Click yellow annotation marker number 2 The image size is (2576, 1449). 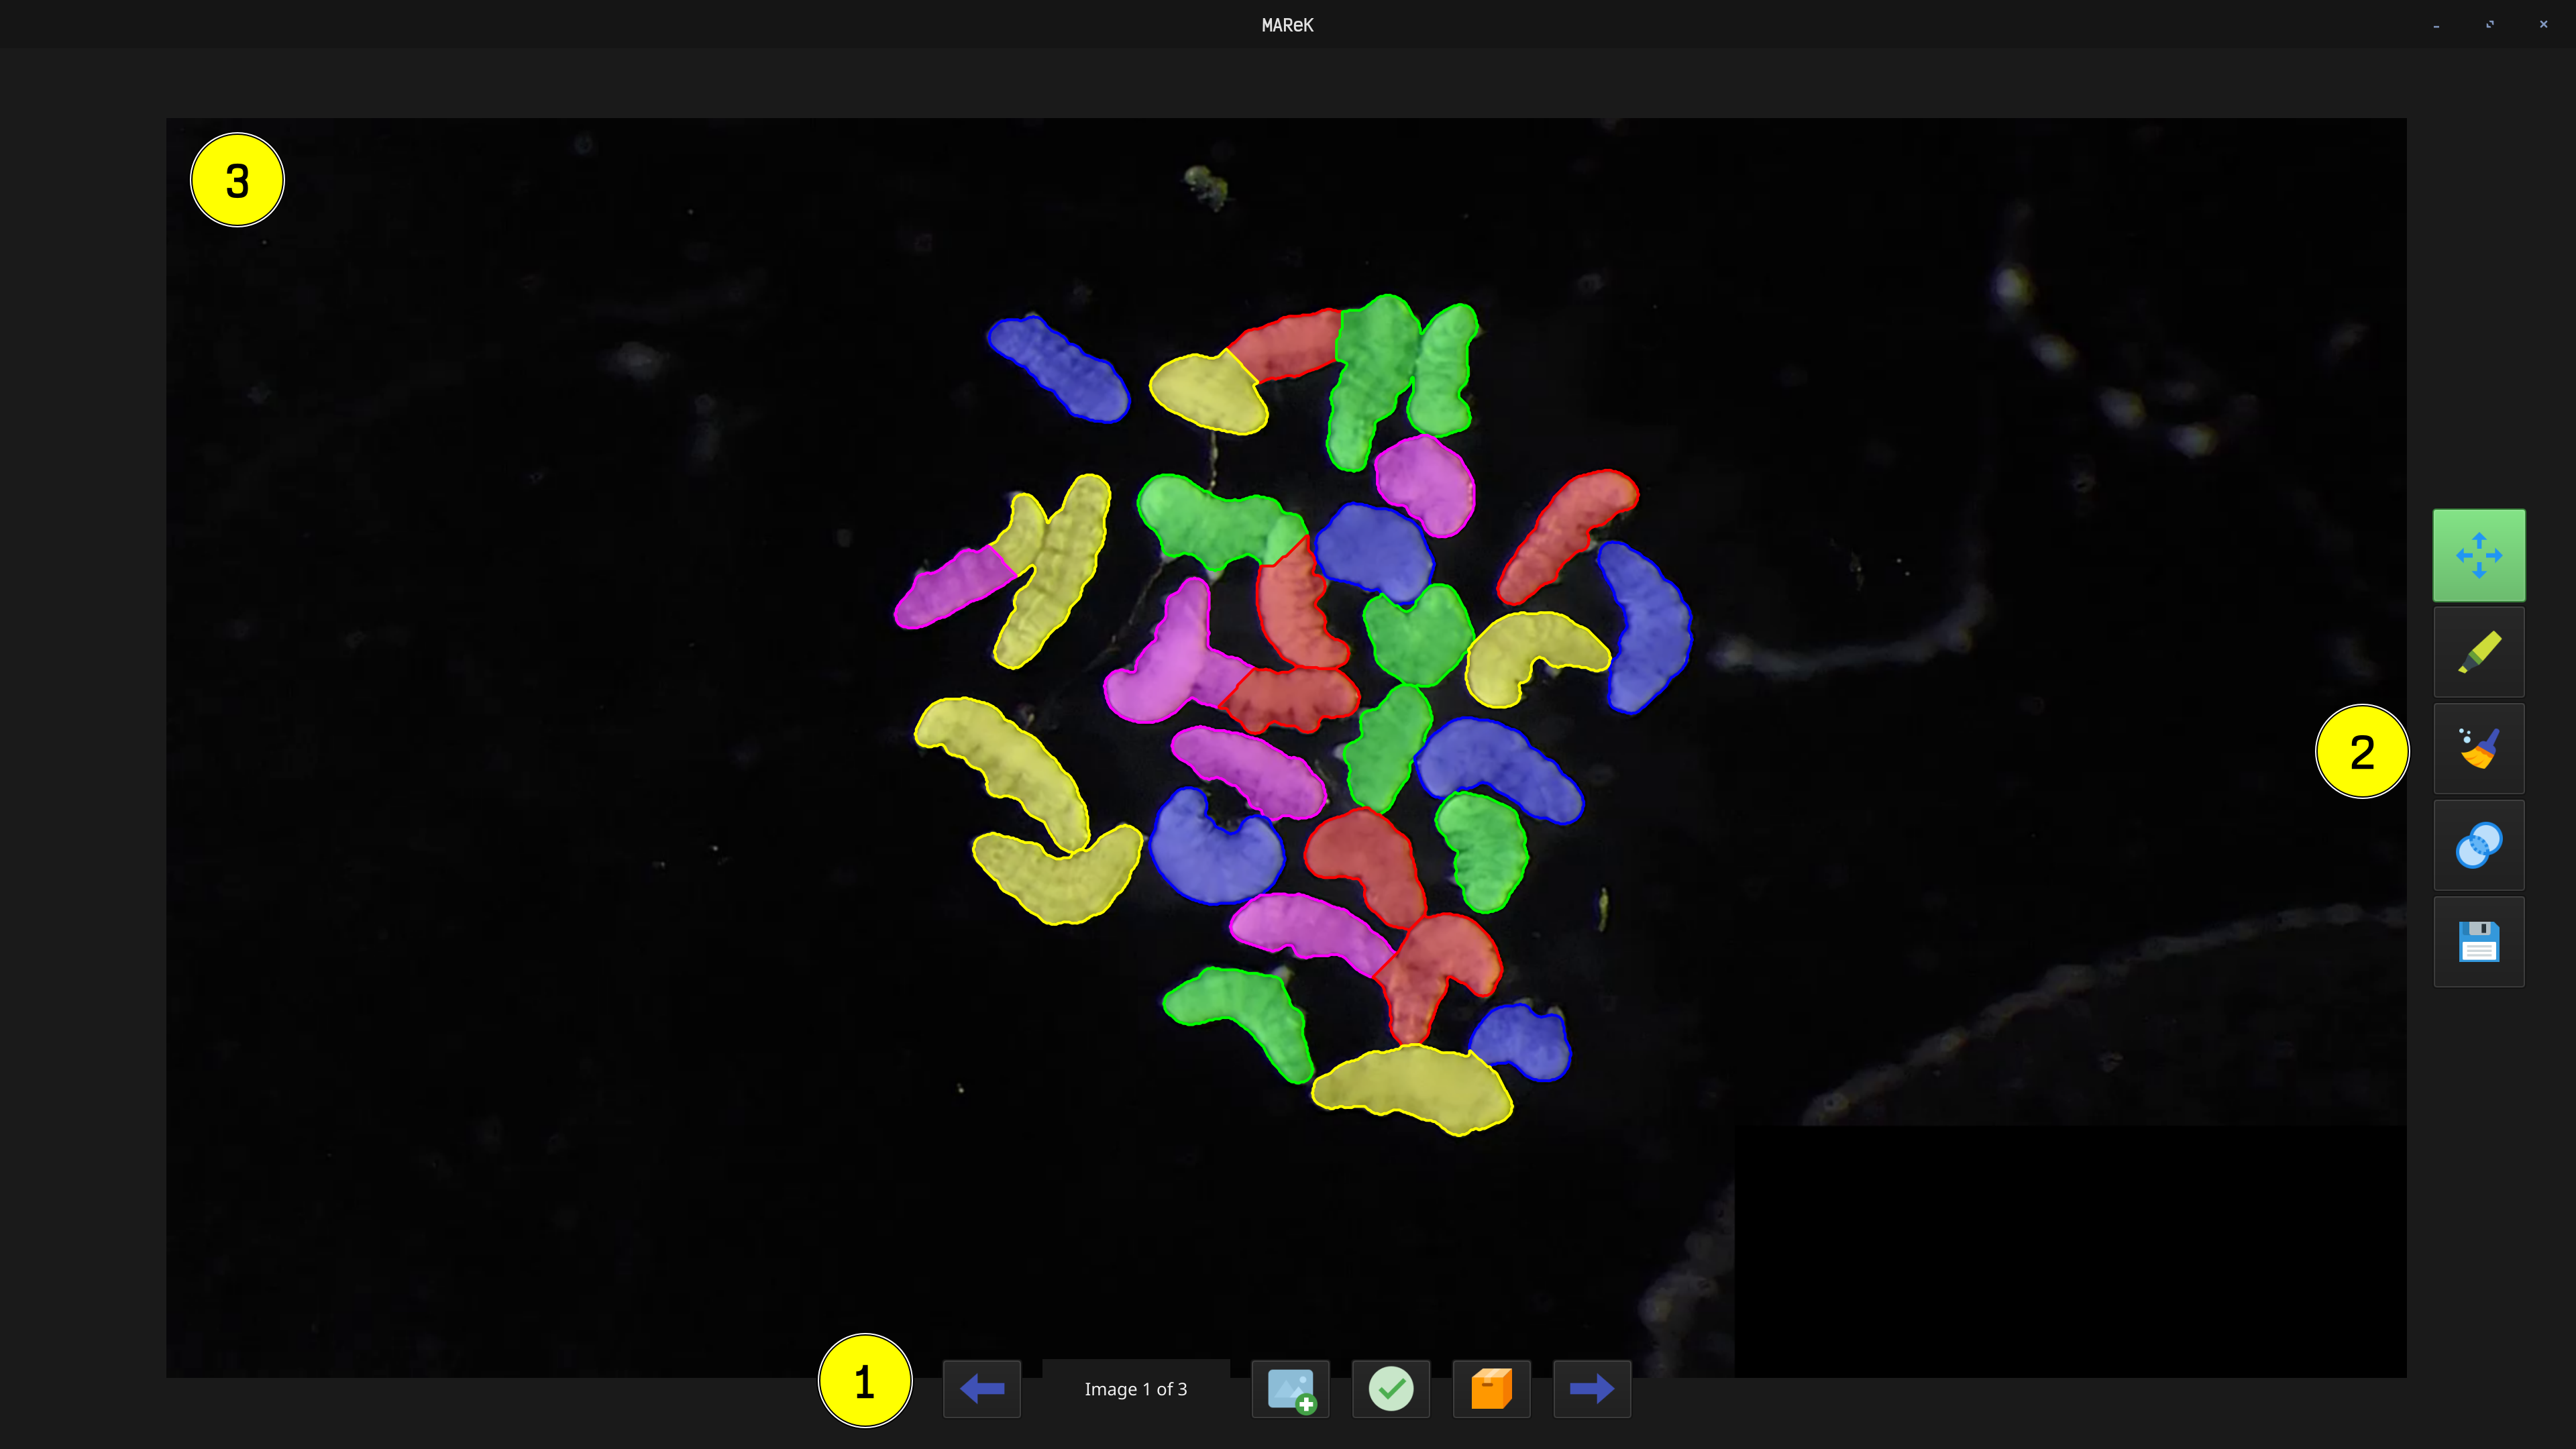click(2362, 752)
